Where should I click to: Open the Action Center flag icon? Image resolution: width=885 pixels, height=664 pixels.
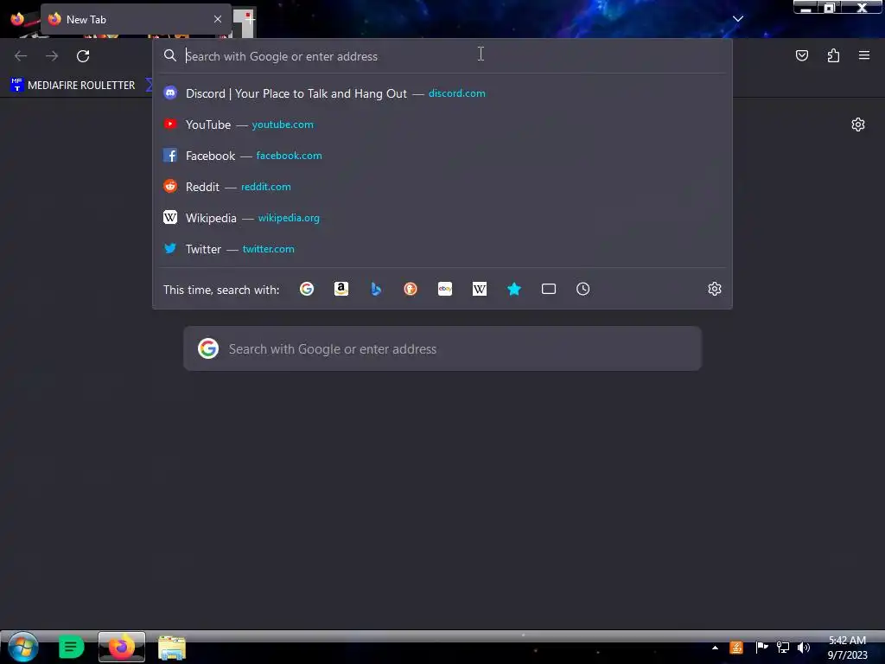[762, 648]
